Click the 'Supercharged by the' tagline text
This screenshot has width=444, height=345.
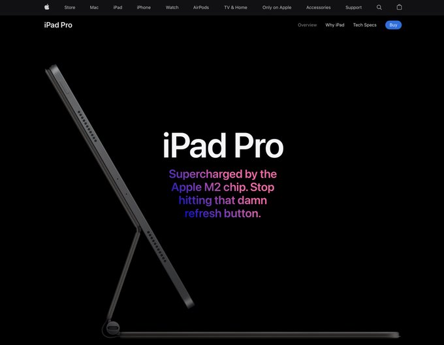coord(223,174)
